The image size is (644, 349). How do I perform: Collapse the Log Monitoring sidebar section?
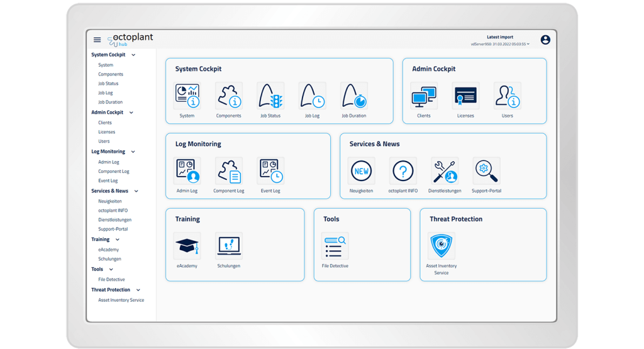133,152
